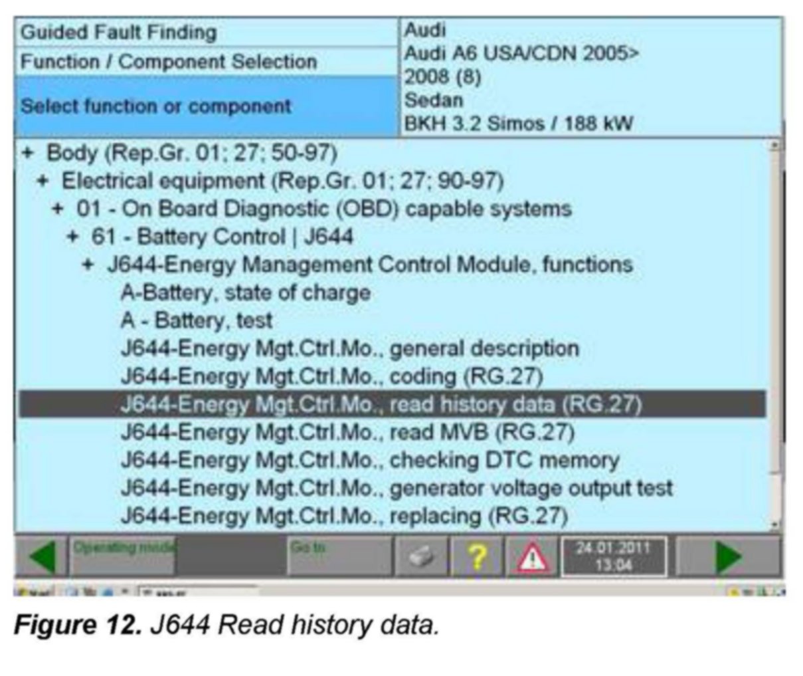Click the green back arrow button
803x676 pixels.
click(41, 556)
